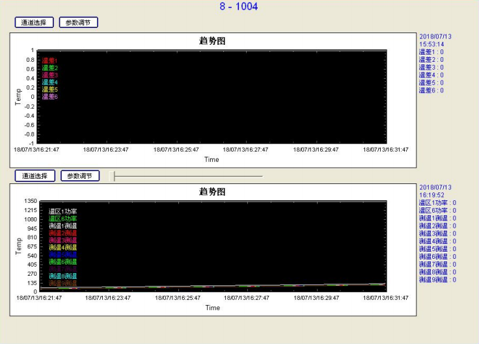This screenshot has width=479, height=344.
Task: Select the white 温区1功率 legend entry
Action: click(62, 211)
